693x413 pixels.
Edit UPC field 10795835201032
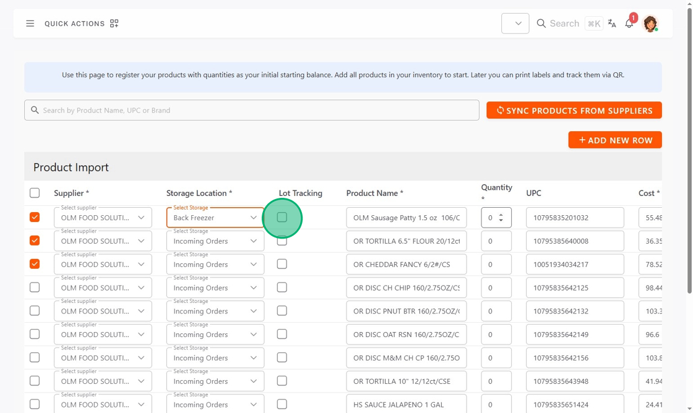575,218
